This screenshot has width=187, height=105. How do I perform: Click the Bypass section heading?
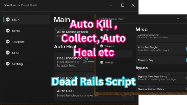(142, 68)
